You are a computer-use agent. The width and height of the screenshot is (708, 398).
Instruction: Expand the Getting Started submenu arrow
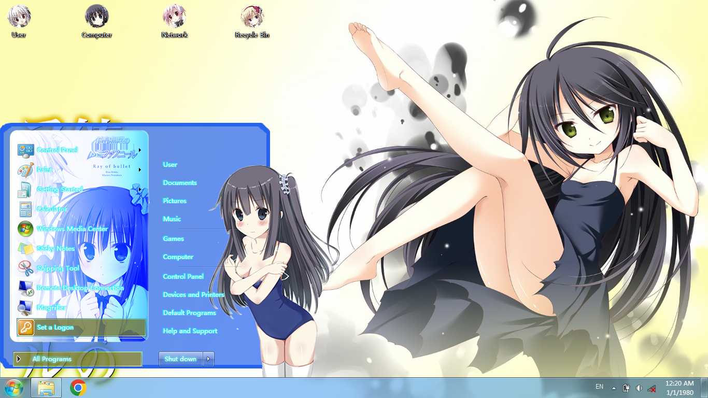coord(140,189)
